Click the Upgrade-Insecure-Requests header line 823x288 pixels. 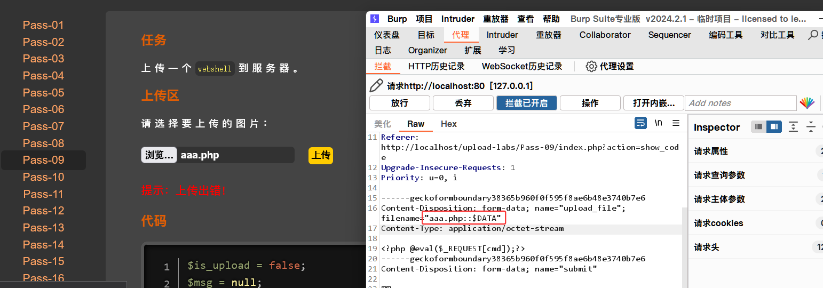click(x=448, y=167)
